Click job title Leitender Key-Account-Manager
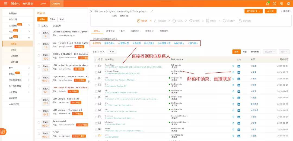The width and height of the screenshot is (293, 141). [120, 80]
